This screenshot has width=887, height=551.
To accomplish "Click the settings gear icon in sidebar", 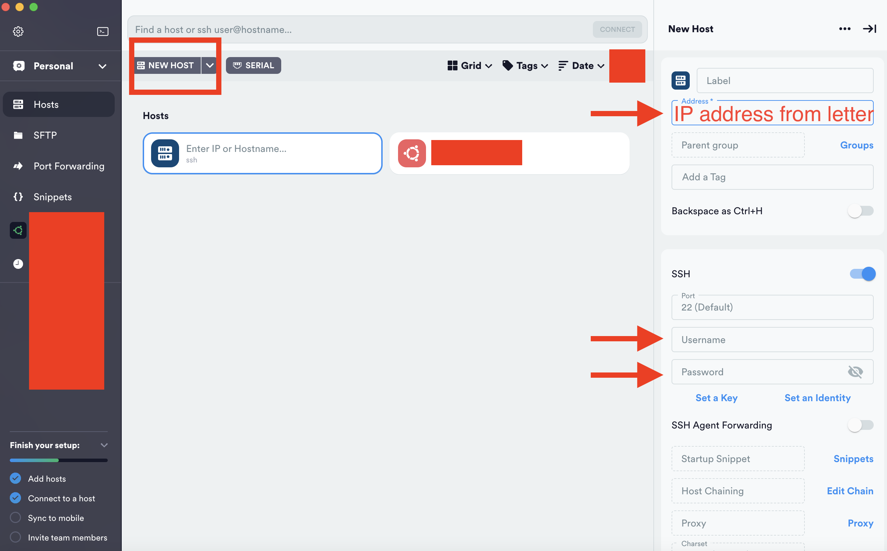I will pos(18,30).
